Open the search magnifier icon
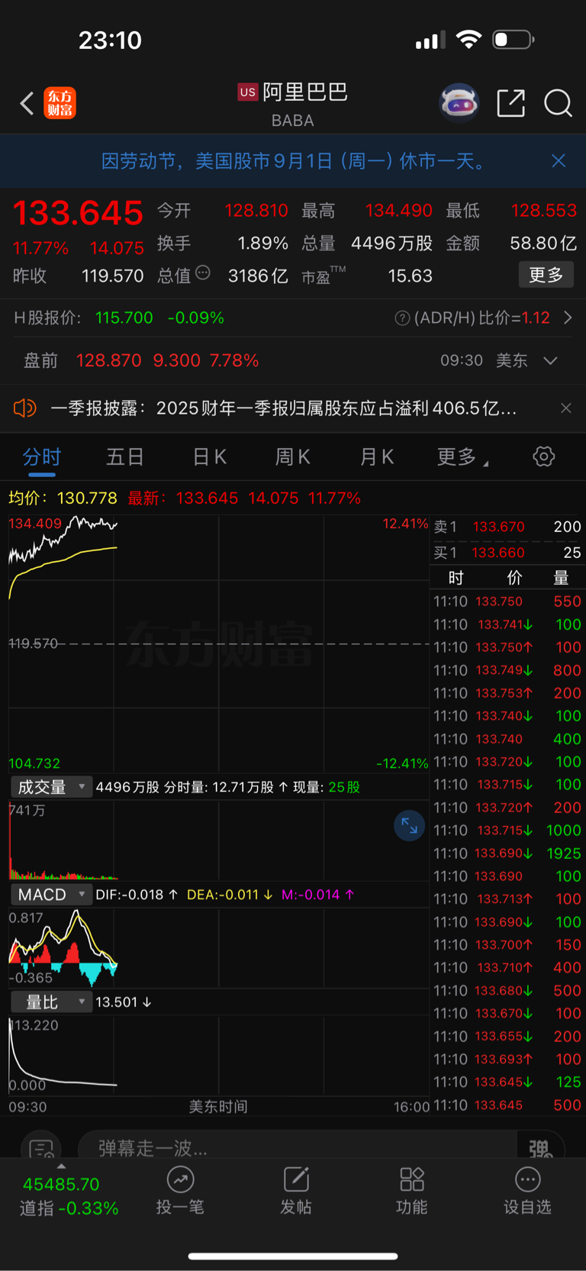Viewport: 586px width, 1271px height. [x=558, y=102]
